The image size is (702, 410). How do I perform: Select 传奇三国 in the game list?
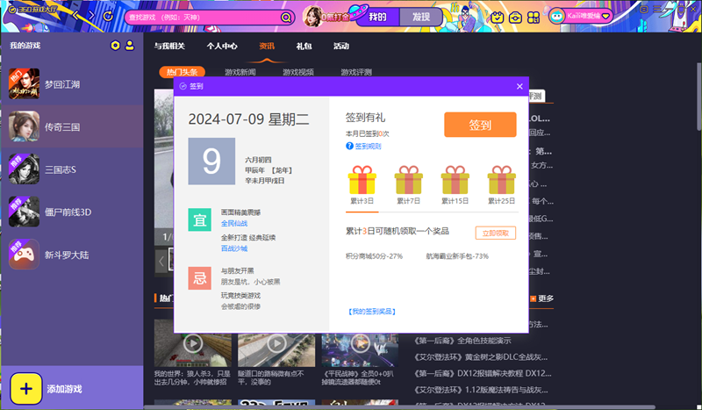(63, 127)
